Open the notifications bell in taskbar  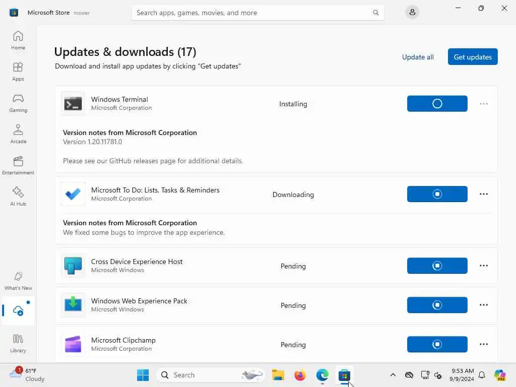pos(482,375)
